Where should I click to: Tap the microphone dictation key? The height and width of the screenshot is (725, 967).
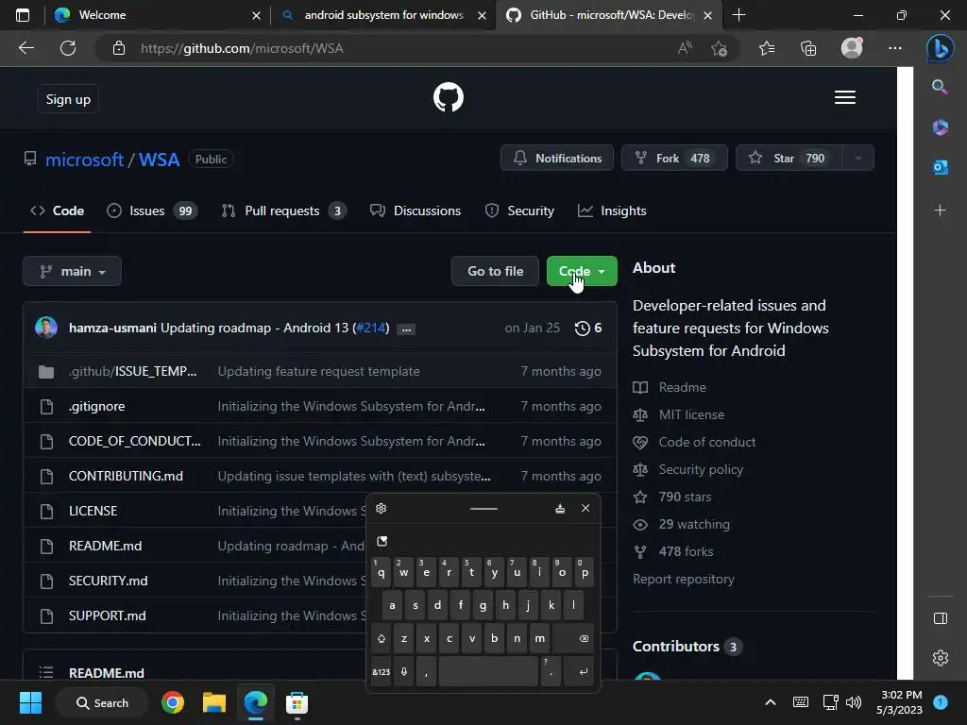(404, 671)
